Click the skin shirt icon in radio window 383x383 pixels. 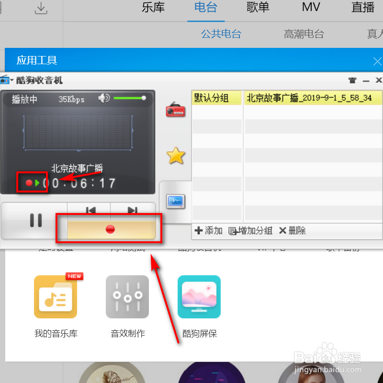[352, 80]
